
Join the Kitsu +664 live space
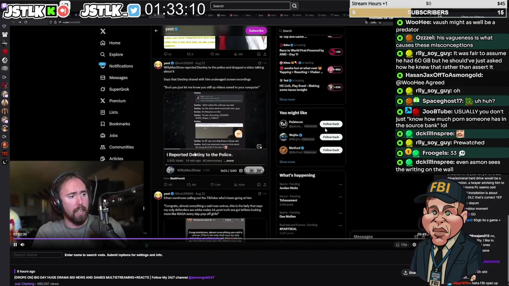click(x=335, y=70)
